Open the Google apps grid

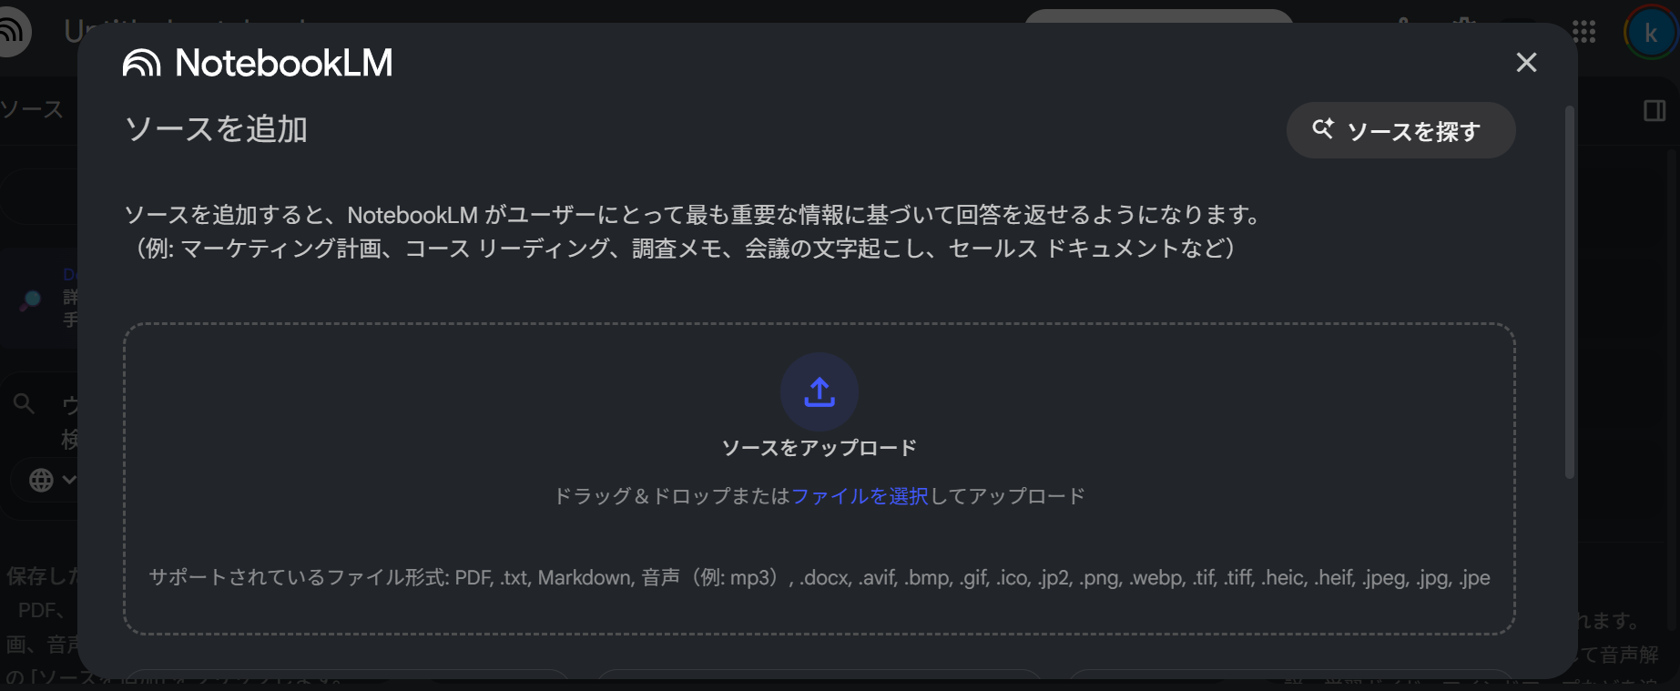click(x=1583, y=32)
